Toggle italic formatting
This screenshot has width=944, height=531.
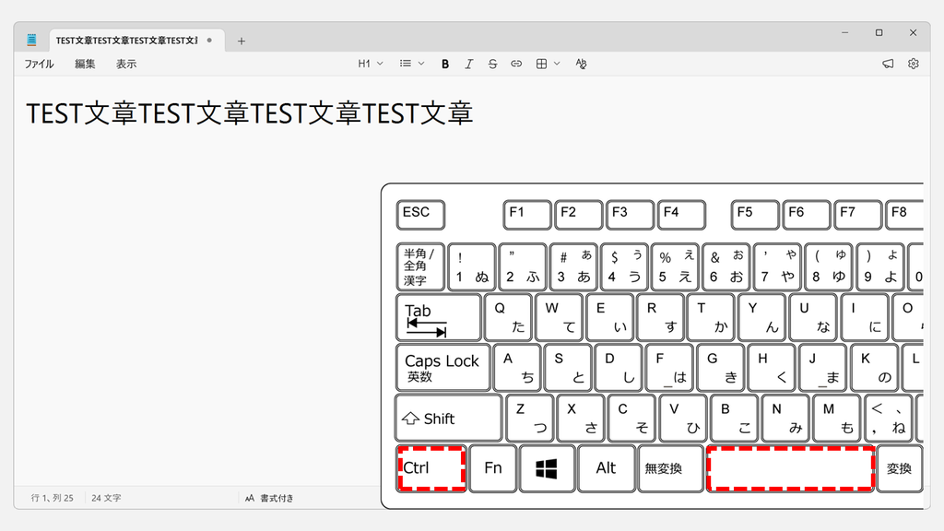tap(468, 64)
